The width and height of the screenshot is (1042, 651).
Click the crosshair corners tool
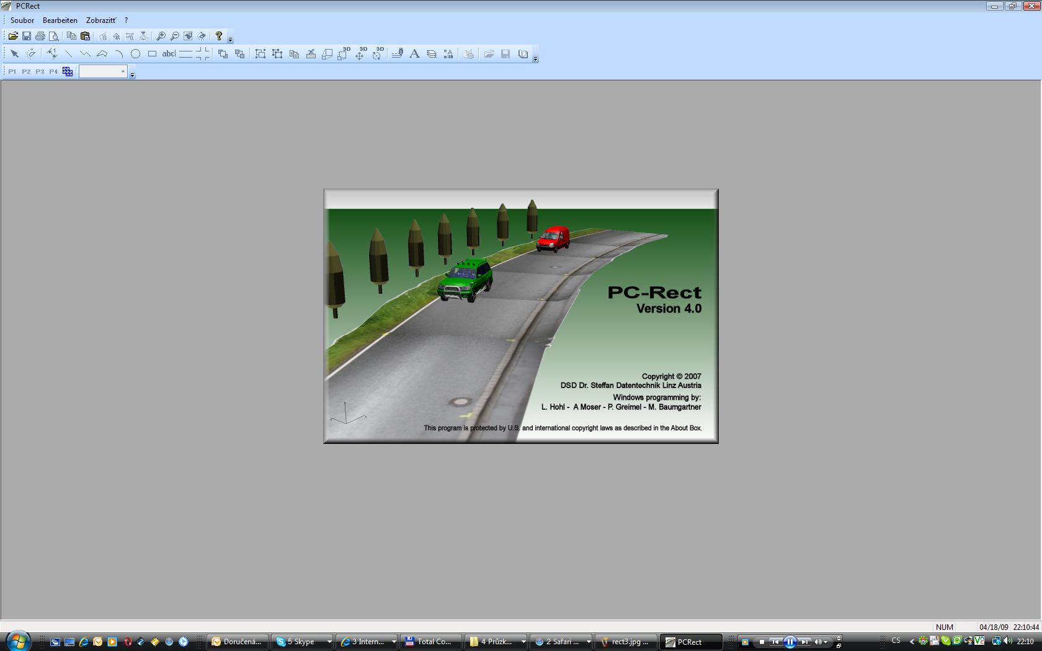pyautogui.click(x=202, y=54)
